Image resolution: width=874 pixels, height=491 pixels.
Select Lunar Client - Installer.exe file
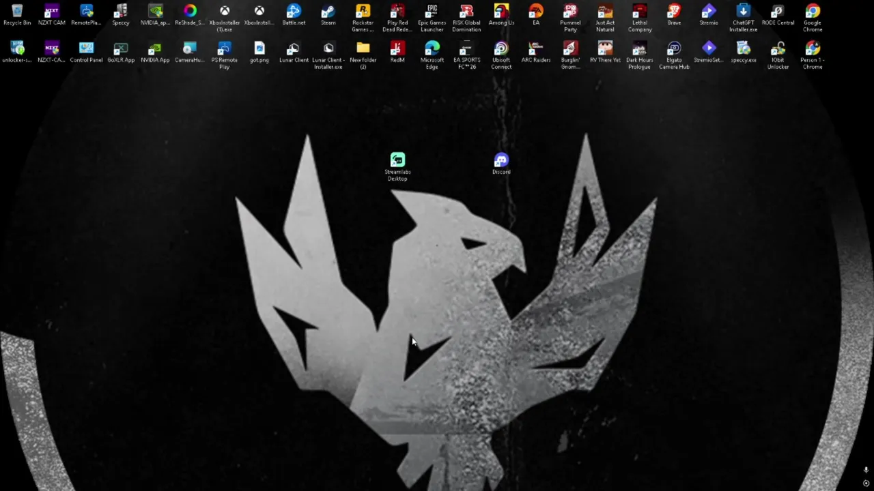[328, 56]
